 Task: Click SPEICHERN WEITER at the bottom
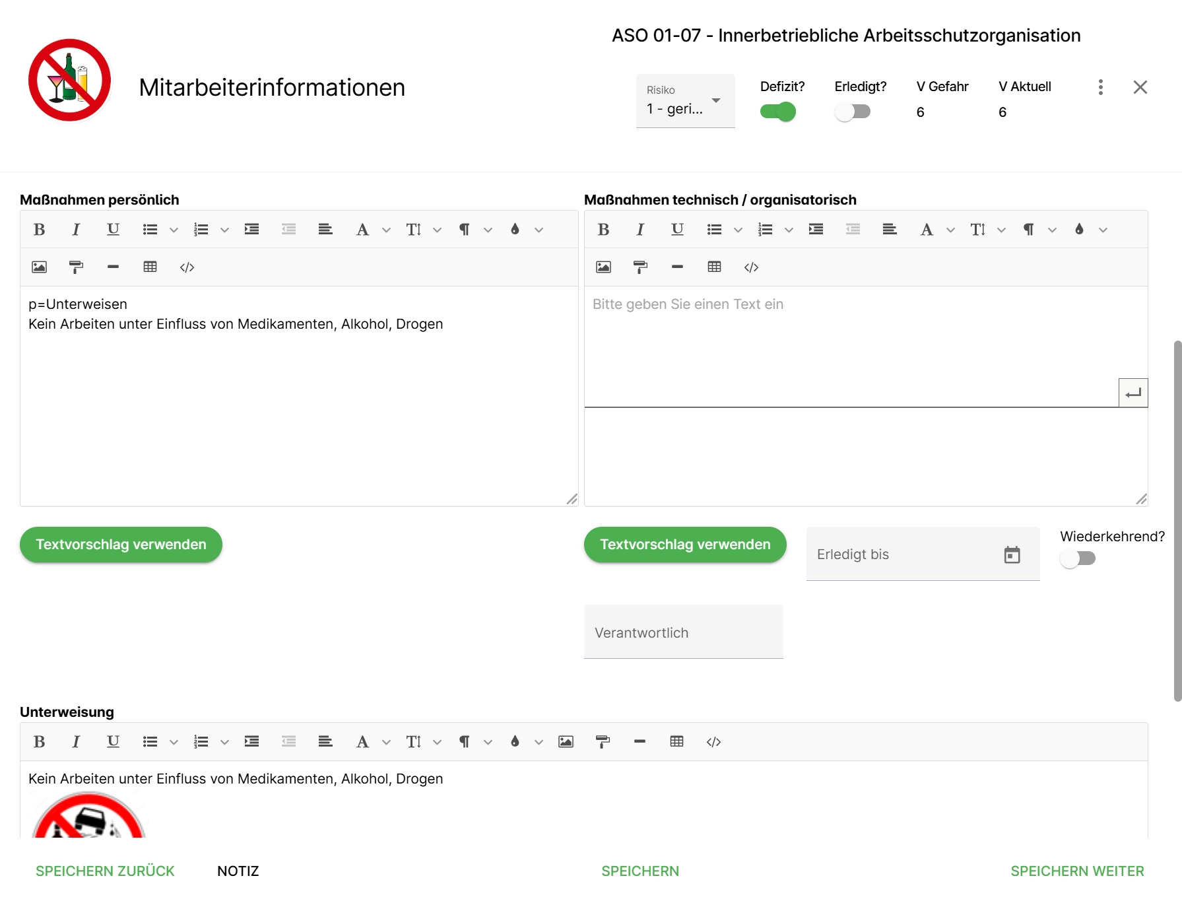coord(1077,871)
